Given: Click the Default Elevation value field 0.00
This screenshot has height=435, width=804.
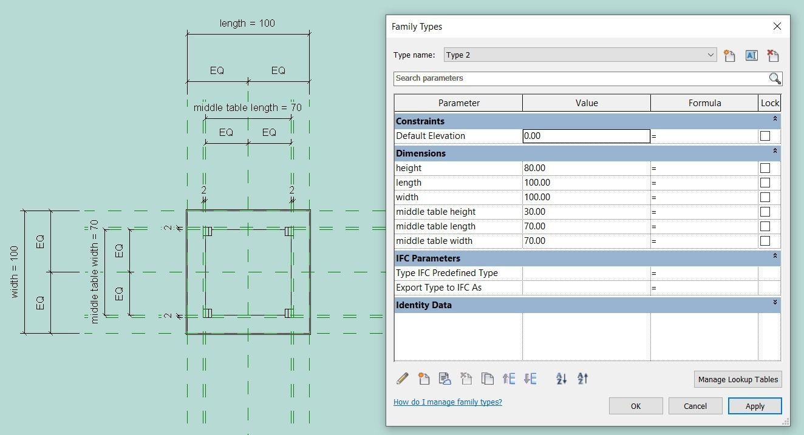Looking at the screenshot, I should click(586, 136).
